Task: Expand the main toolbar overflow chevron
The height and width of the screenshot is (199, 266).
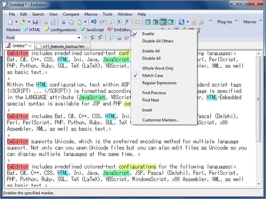Action: tap(210, 21)
